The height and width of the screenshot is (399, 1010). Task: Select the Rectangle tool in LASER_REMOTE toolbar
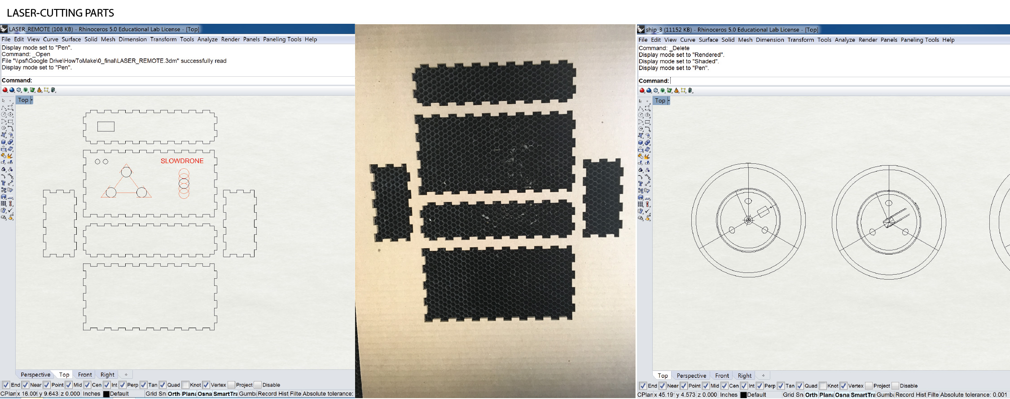[10, 121]
